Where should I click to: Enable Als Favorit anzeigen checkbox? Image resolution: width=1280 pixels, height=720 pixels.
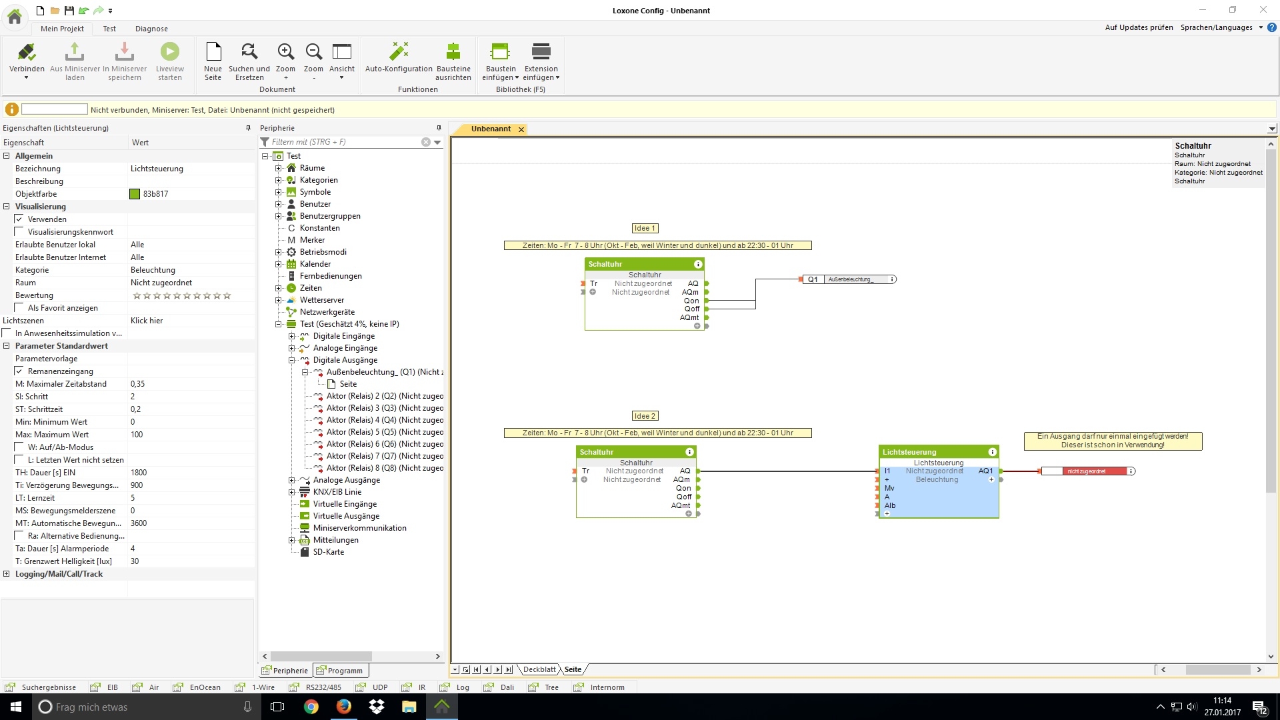pyautogui.click(x=19, y=308)
